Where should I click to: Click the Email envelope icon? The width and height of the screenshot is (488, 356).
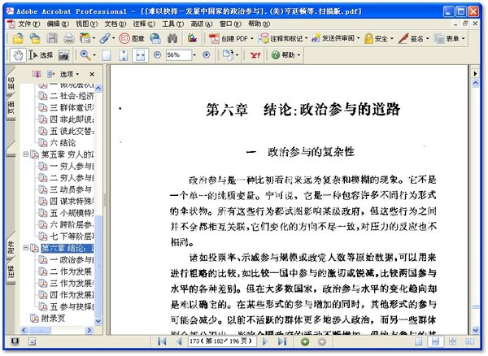click(x=155, y=38)
